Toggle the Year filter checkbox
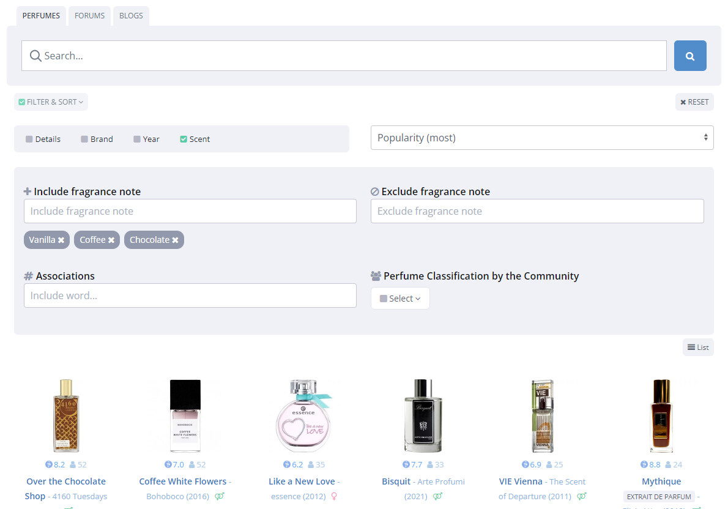The height and width of the screenshot is (509, 728). (137, 139)
